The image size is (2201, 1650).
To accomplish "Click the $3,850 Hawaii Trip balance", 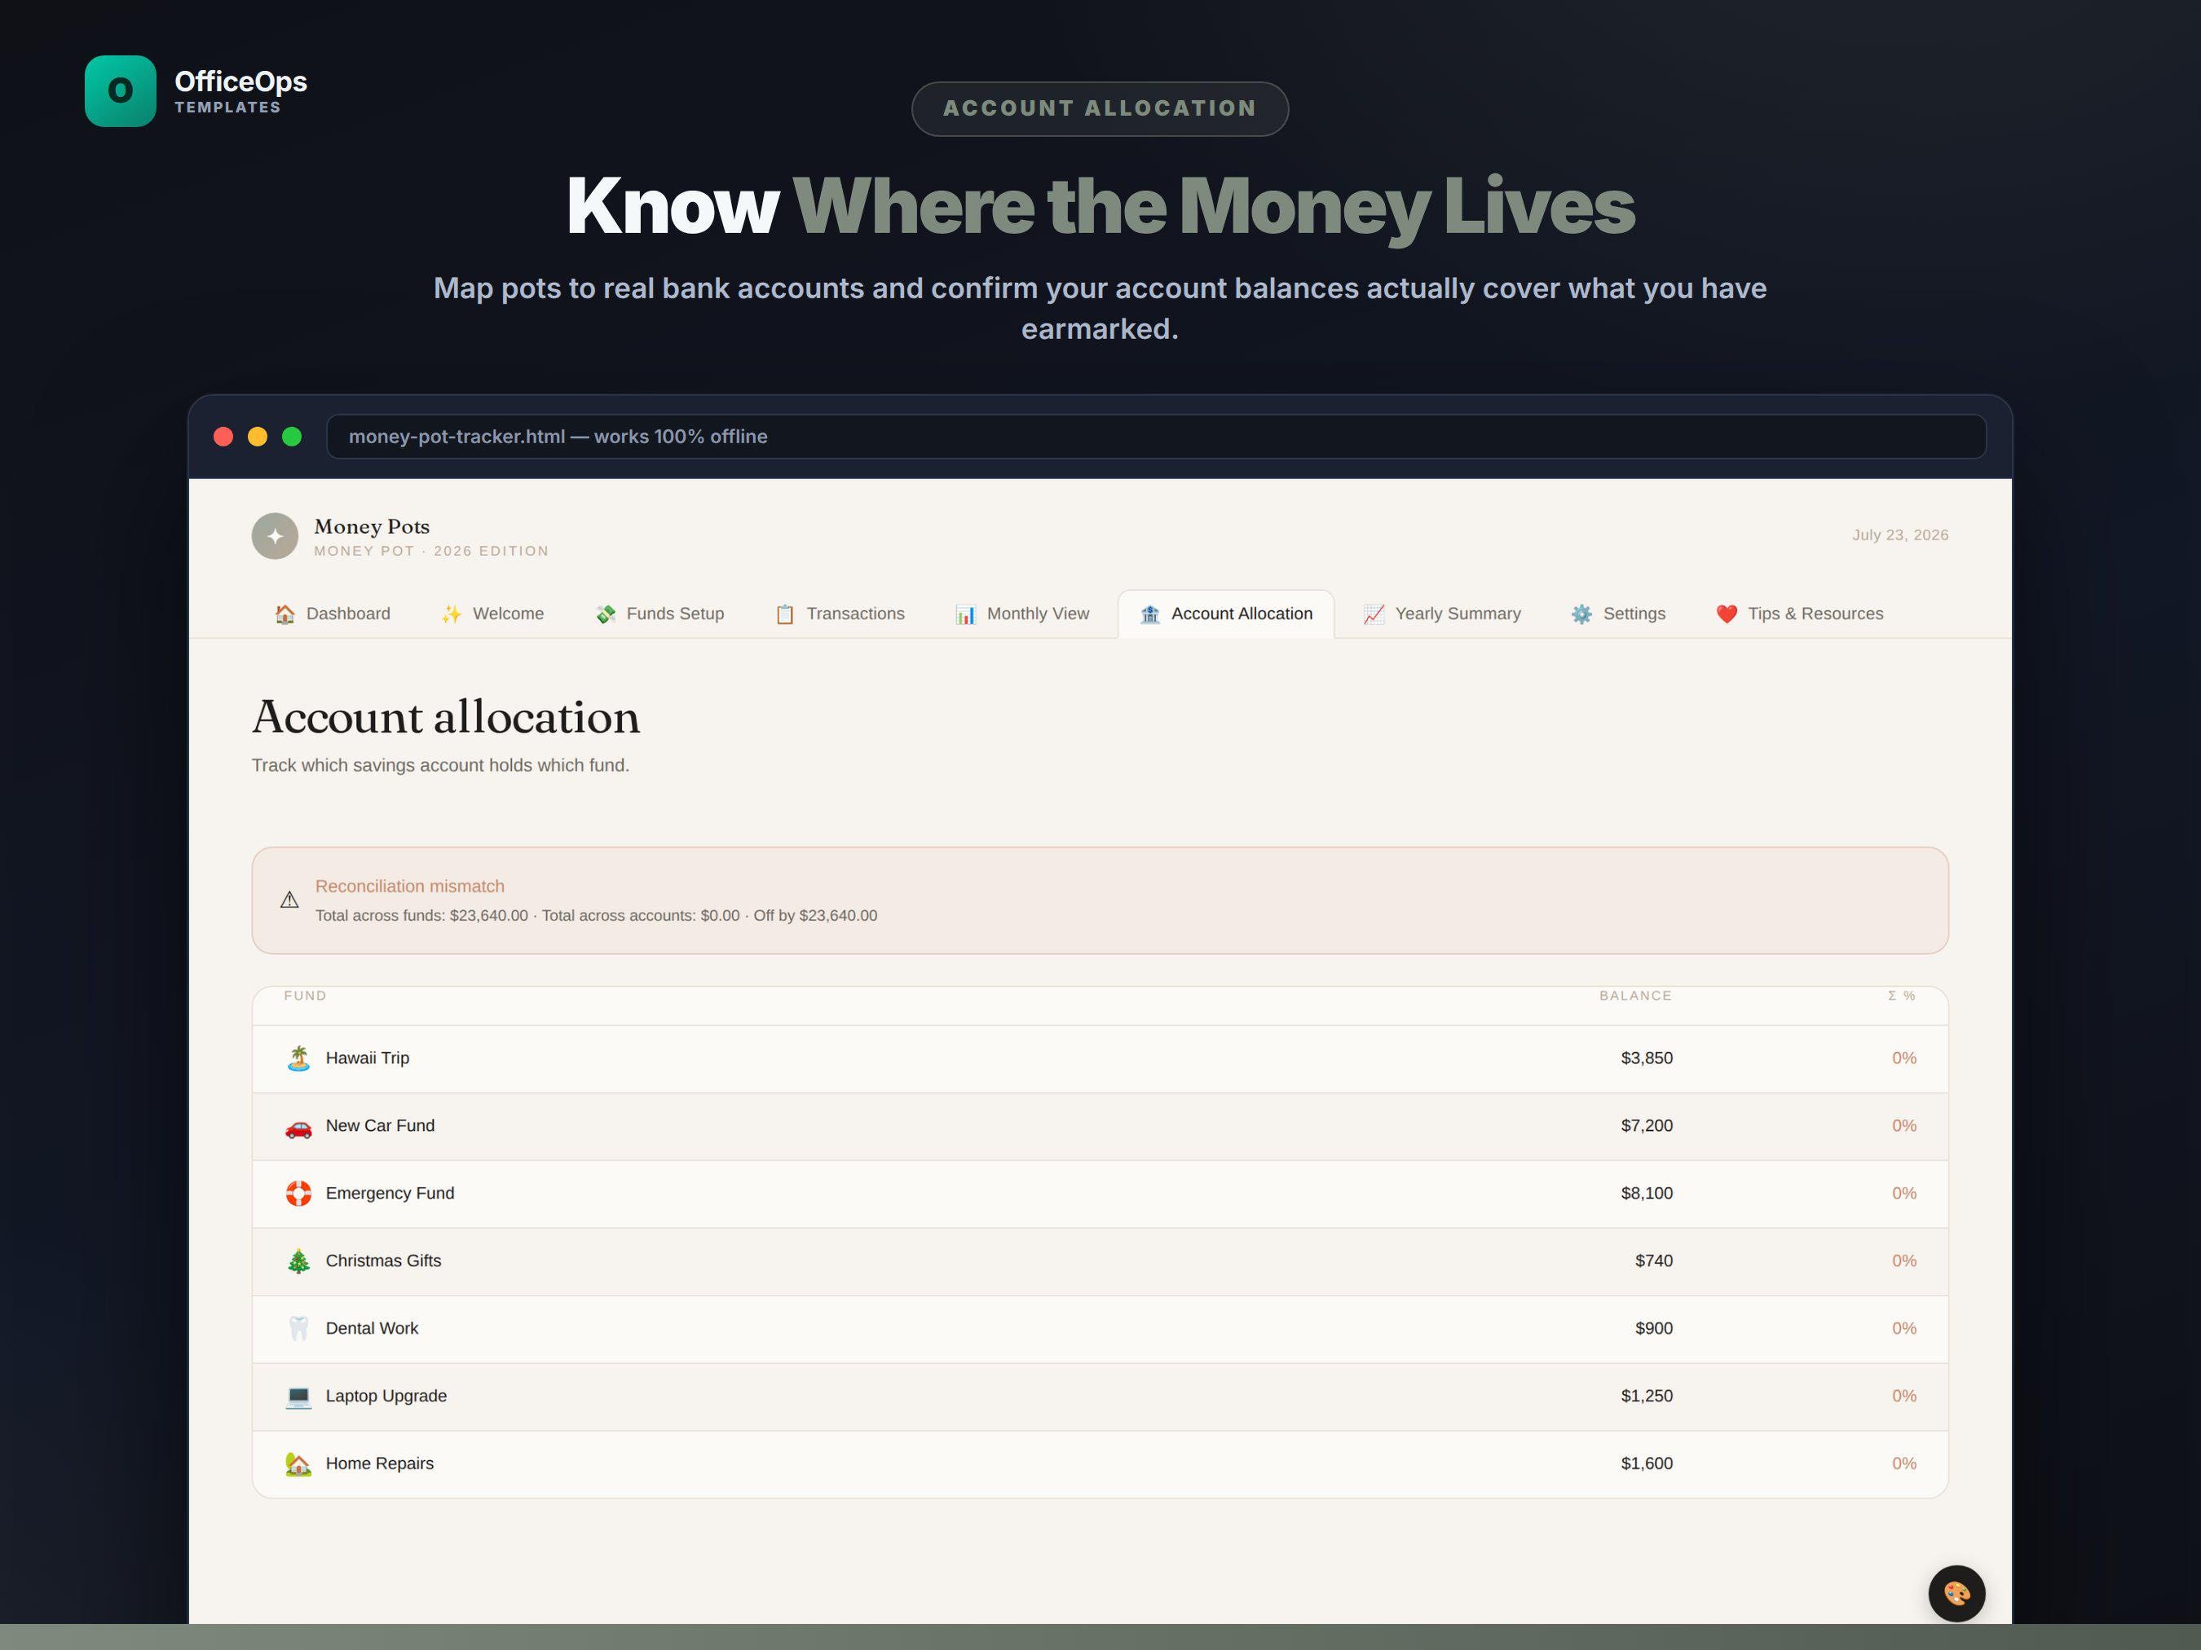I will (1647, 1058).
